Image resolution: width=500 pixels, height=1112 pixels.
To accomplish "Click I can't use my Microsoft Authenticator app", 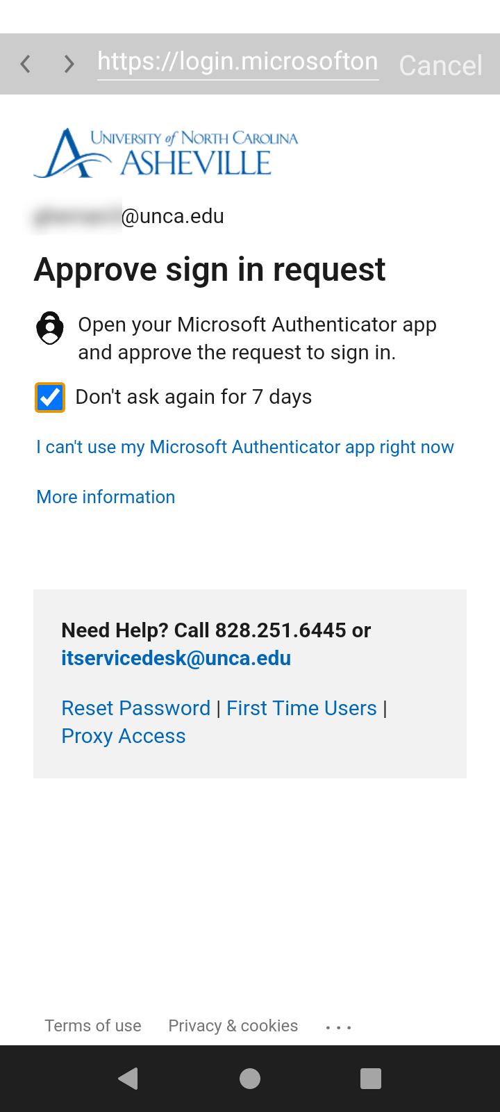I will pyautogui.click(x=244, y=447).
